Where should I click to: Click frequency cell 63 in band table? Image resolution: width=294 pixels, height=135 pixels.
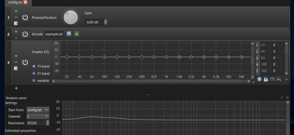click(266, 58)
